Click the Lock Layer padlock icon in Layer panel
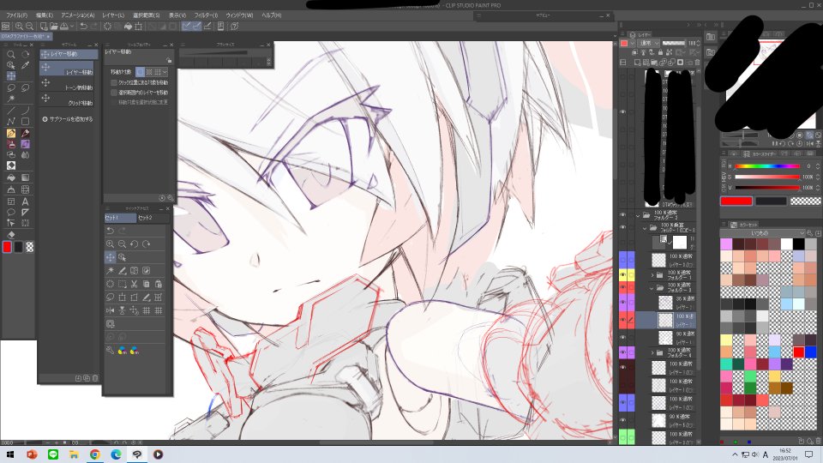The image size is (823, 463). pyautogui.click(x=660, y=52)
